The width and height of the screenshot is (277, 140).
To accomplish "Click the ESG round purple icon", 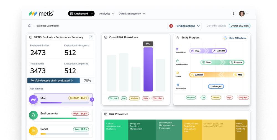I will [34, 100].
